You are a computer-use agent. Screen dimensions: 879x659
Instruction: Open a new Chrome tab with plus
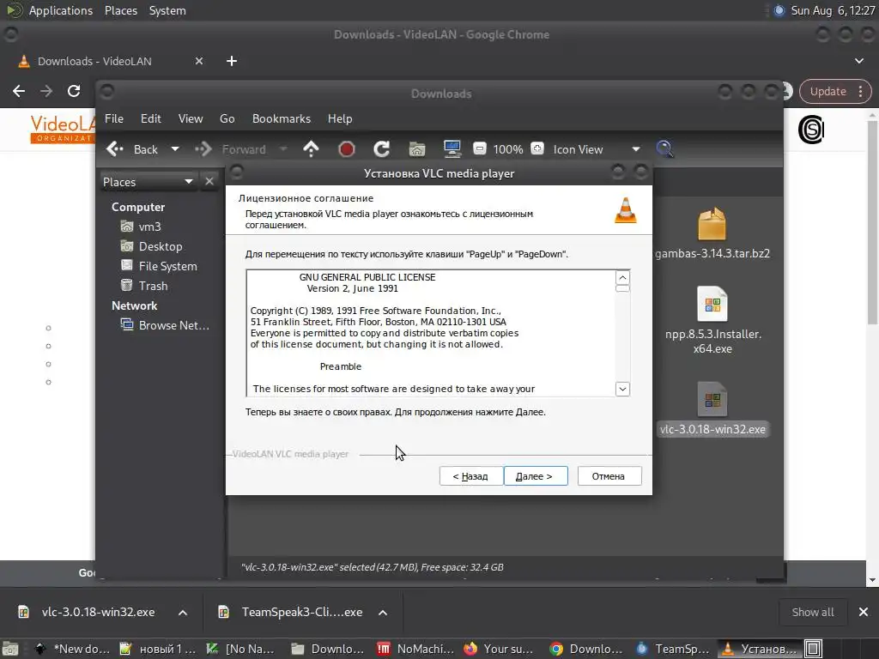point(232,61)
